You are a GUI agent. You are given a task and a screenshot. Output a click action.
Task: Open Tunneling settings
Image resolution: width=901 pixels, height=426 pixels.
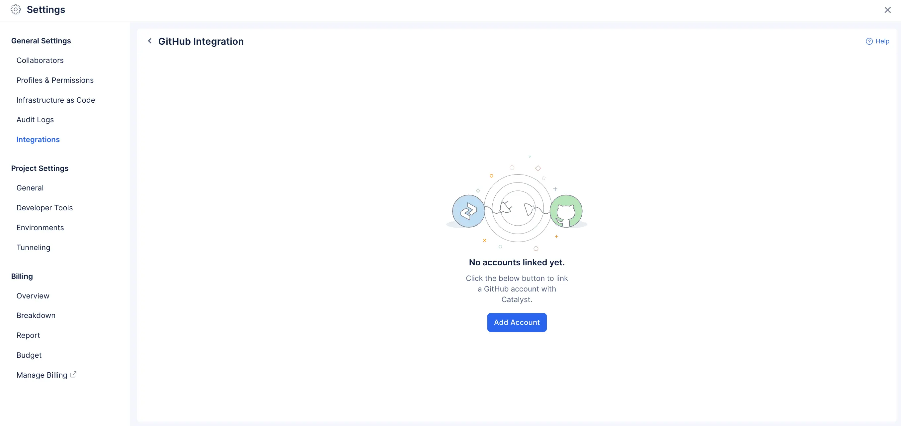click(x=33, y=247)
